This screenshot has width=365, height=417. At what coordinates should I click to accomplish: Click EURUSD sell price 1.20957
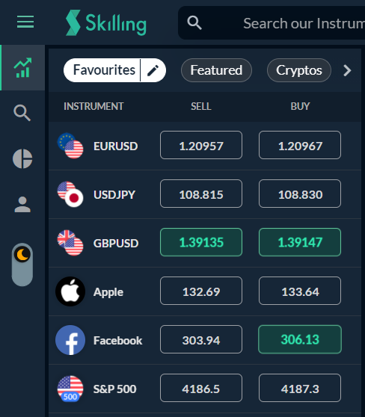pyautogui.click(x=201, y=145)
